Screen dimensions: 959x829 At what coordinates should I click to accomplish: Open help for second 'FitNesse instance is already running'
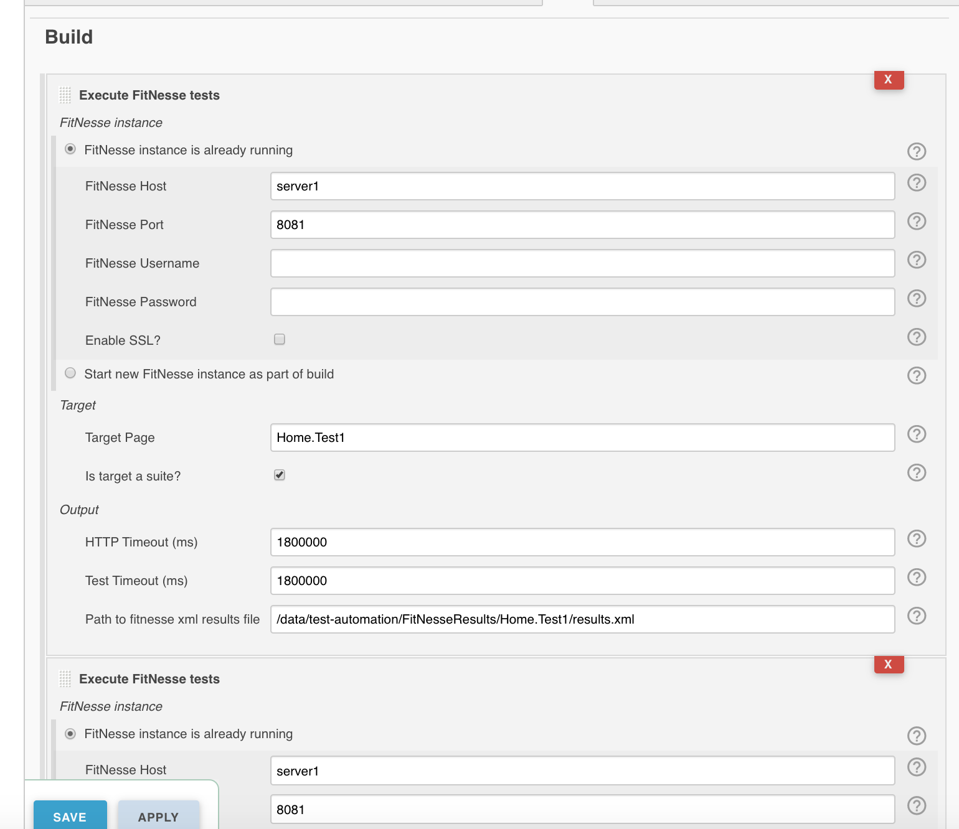coord(916,736)
